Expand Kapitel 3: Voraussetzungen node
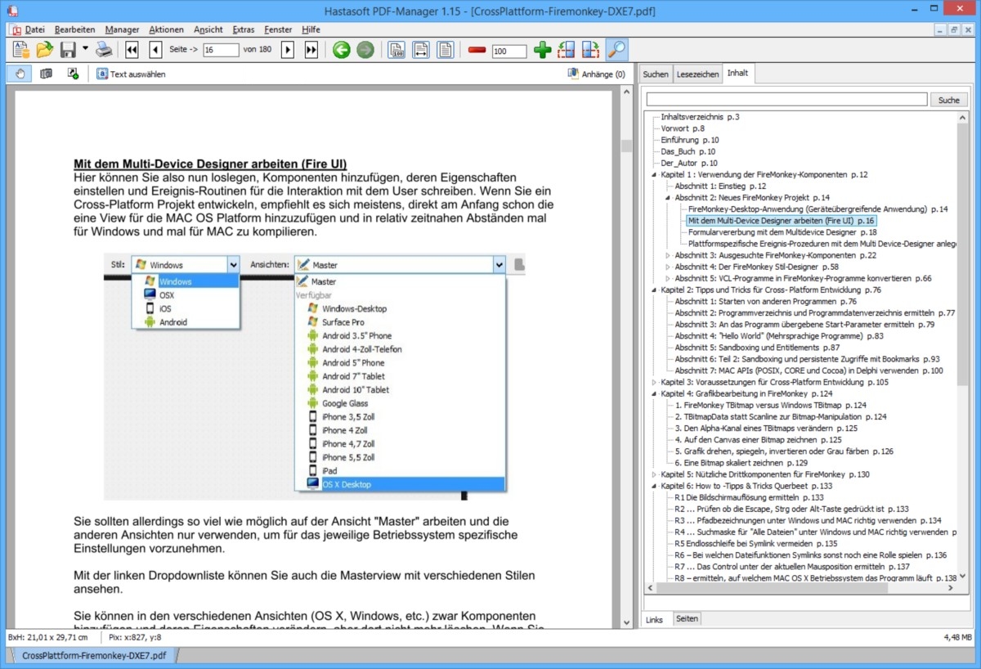981x669 pixels. tap(654, 382)
